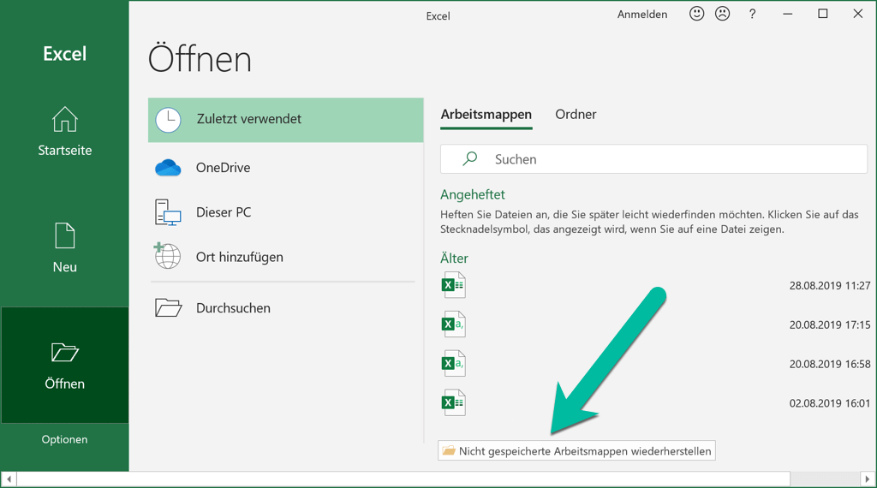Open Help with the question mark

coord(752,15)
